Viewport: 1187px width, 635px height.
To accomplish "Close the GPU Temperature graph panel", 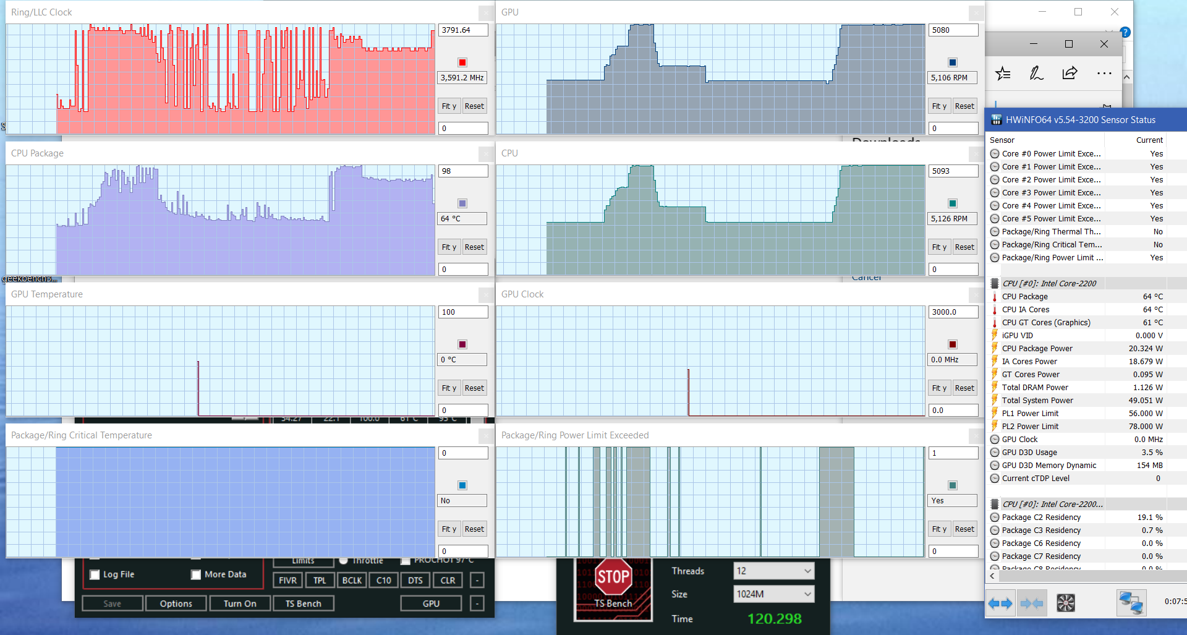I will click(486, 294).
